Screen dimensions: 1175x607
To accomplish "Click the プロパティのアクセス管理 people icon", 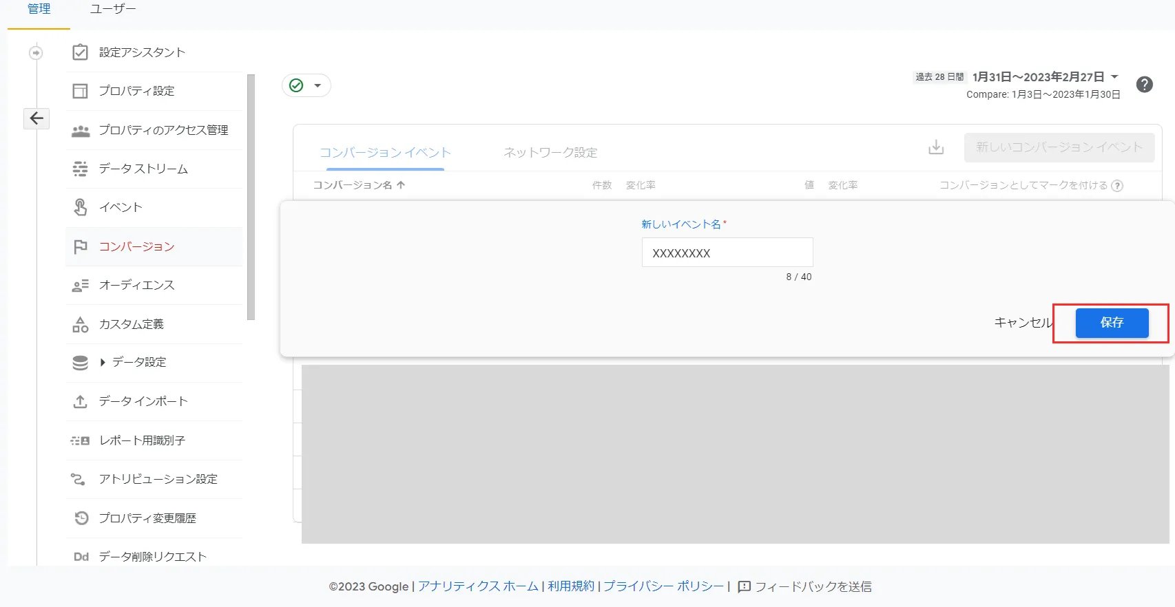I will (x=81, y=130).
